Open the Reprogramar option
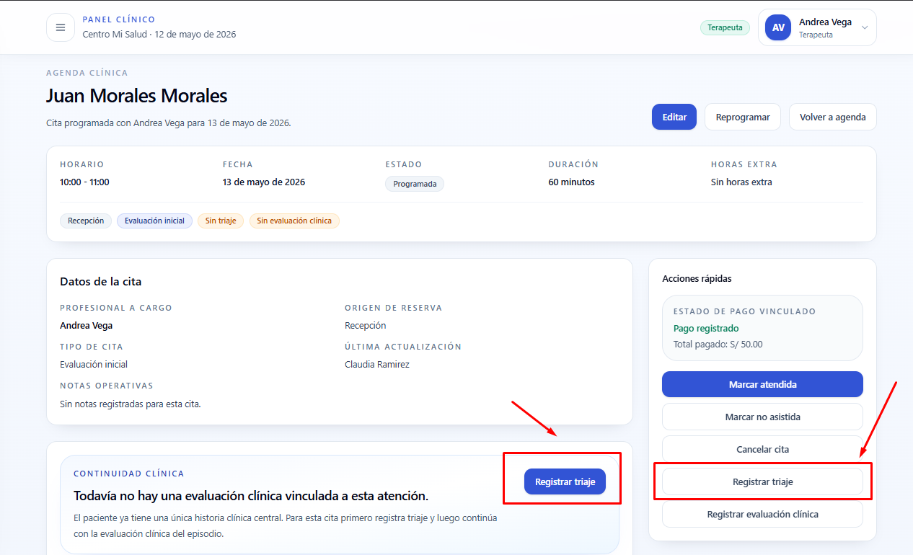Image resolution: width=913 pixels, height=555 pixels. (743, 117)
